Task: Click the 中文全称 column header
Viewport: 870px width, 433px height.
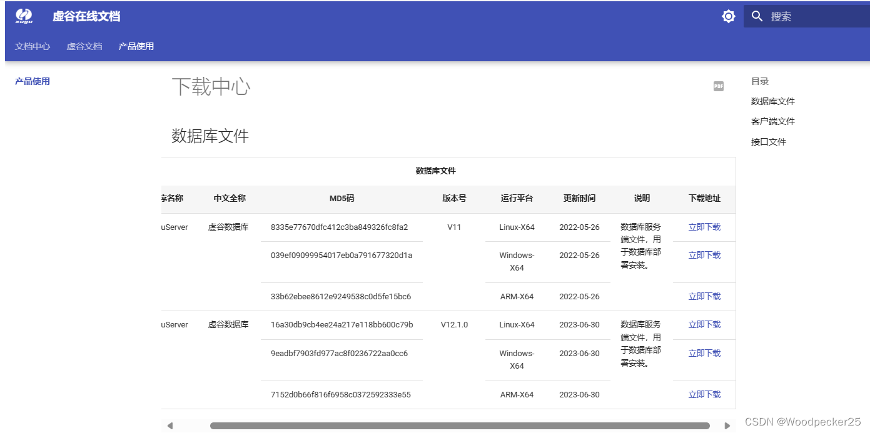Action: tap(230, 198)
